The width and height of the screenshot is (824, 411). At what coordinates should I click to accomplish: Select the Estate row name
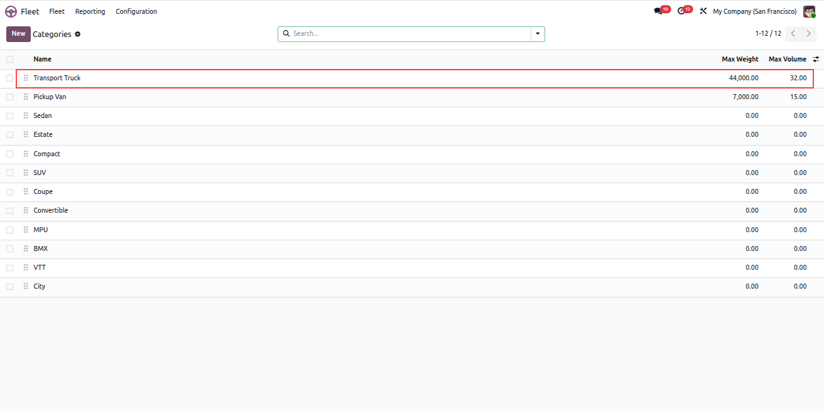pyautogui.click(x=43, y=134)
